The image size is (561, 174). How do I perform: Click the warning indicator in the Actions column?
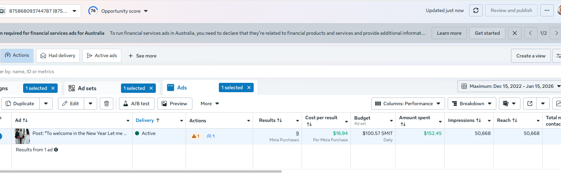click(x=195, y=136)
